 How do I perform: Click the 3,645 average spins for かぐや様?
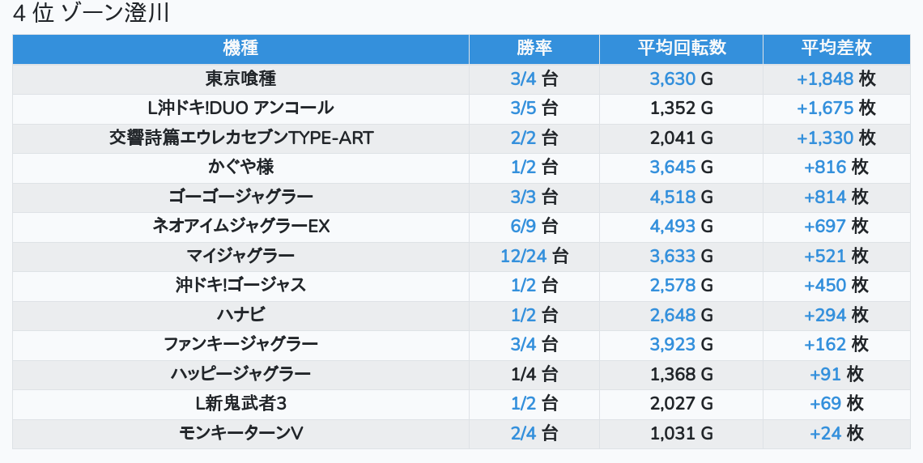pyautogui.click(x=673, y=168)
